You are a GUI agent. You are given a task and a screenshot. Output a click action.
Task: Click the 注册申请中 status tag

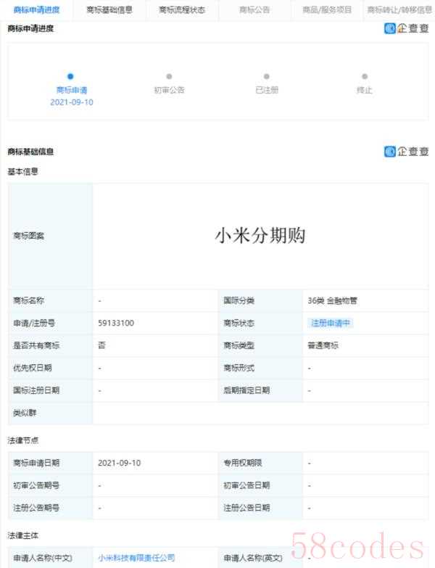(331, 323)
